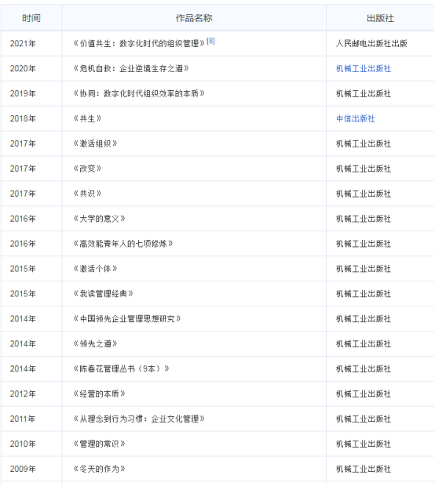
Task: Select the title 《价值共生：数字化时代的组织管理》
Action: 139,43
